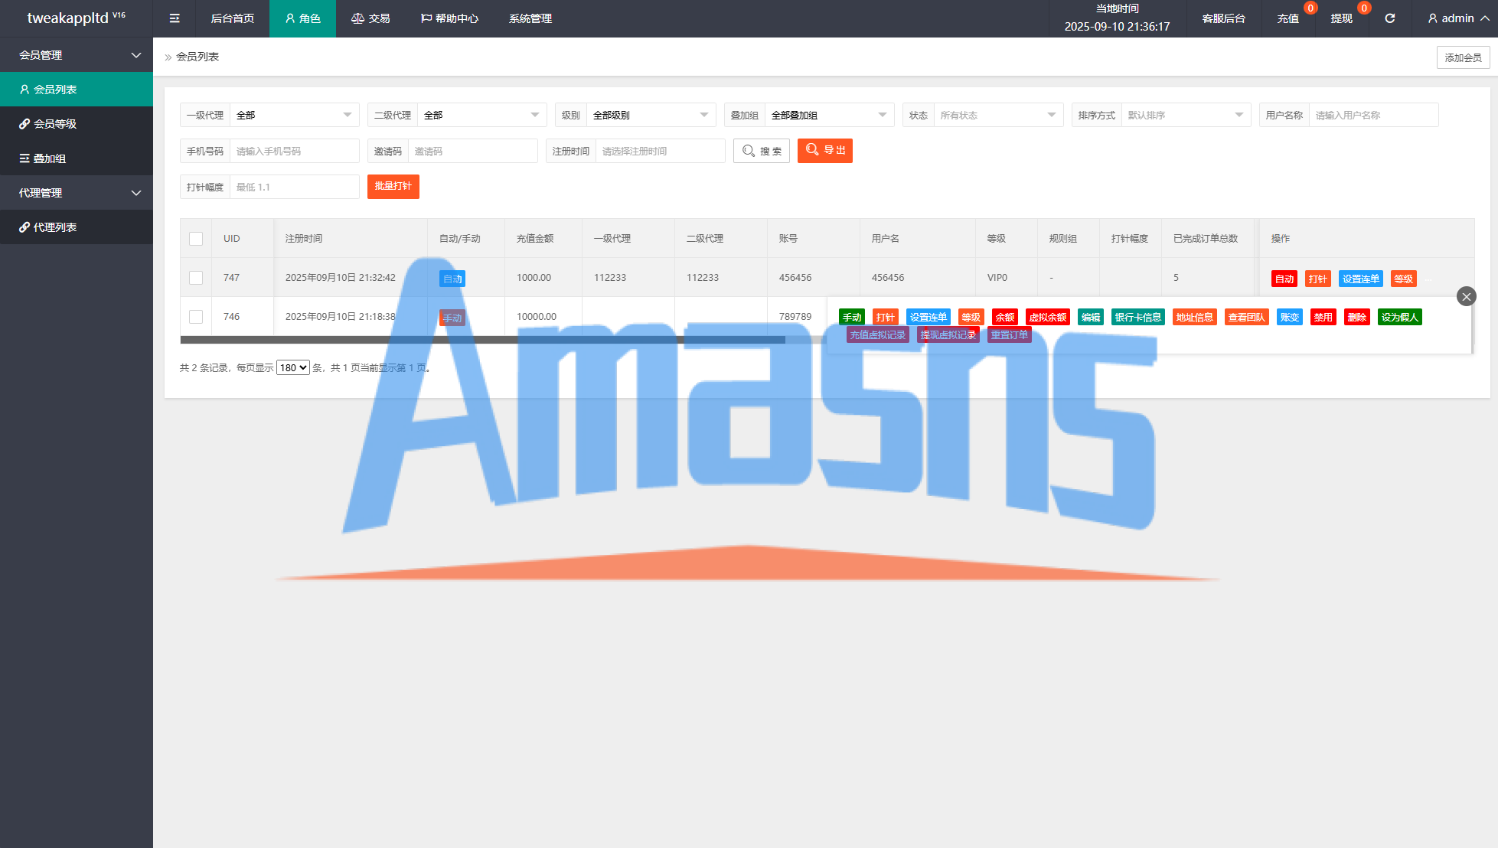Click the refresh icon in top bar
1498x848 pixels.
1389,18
